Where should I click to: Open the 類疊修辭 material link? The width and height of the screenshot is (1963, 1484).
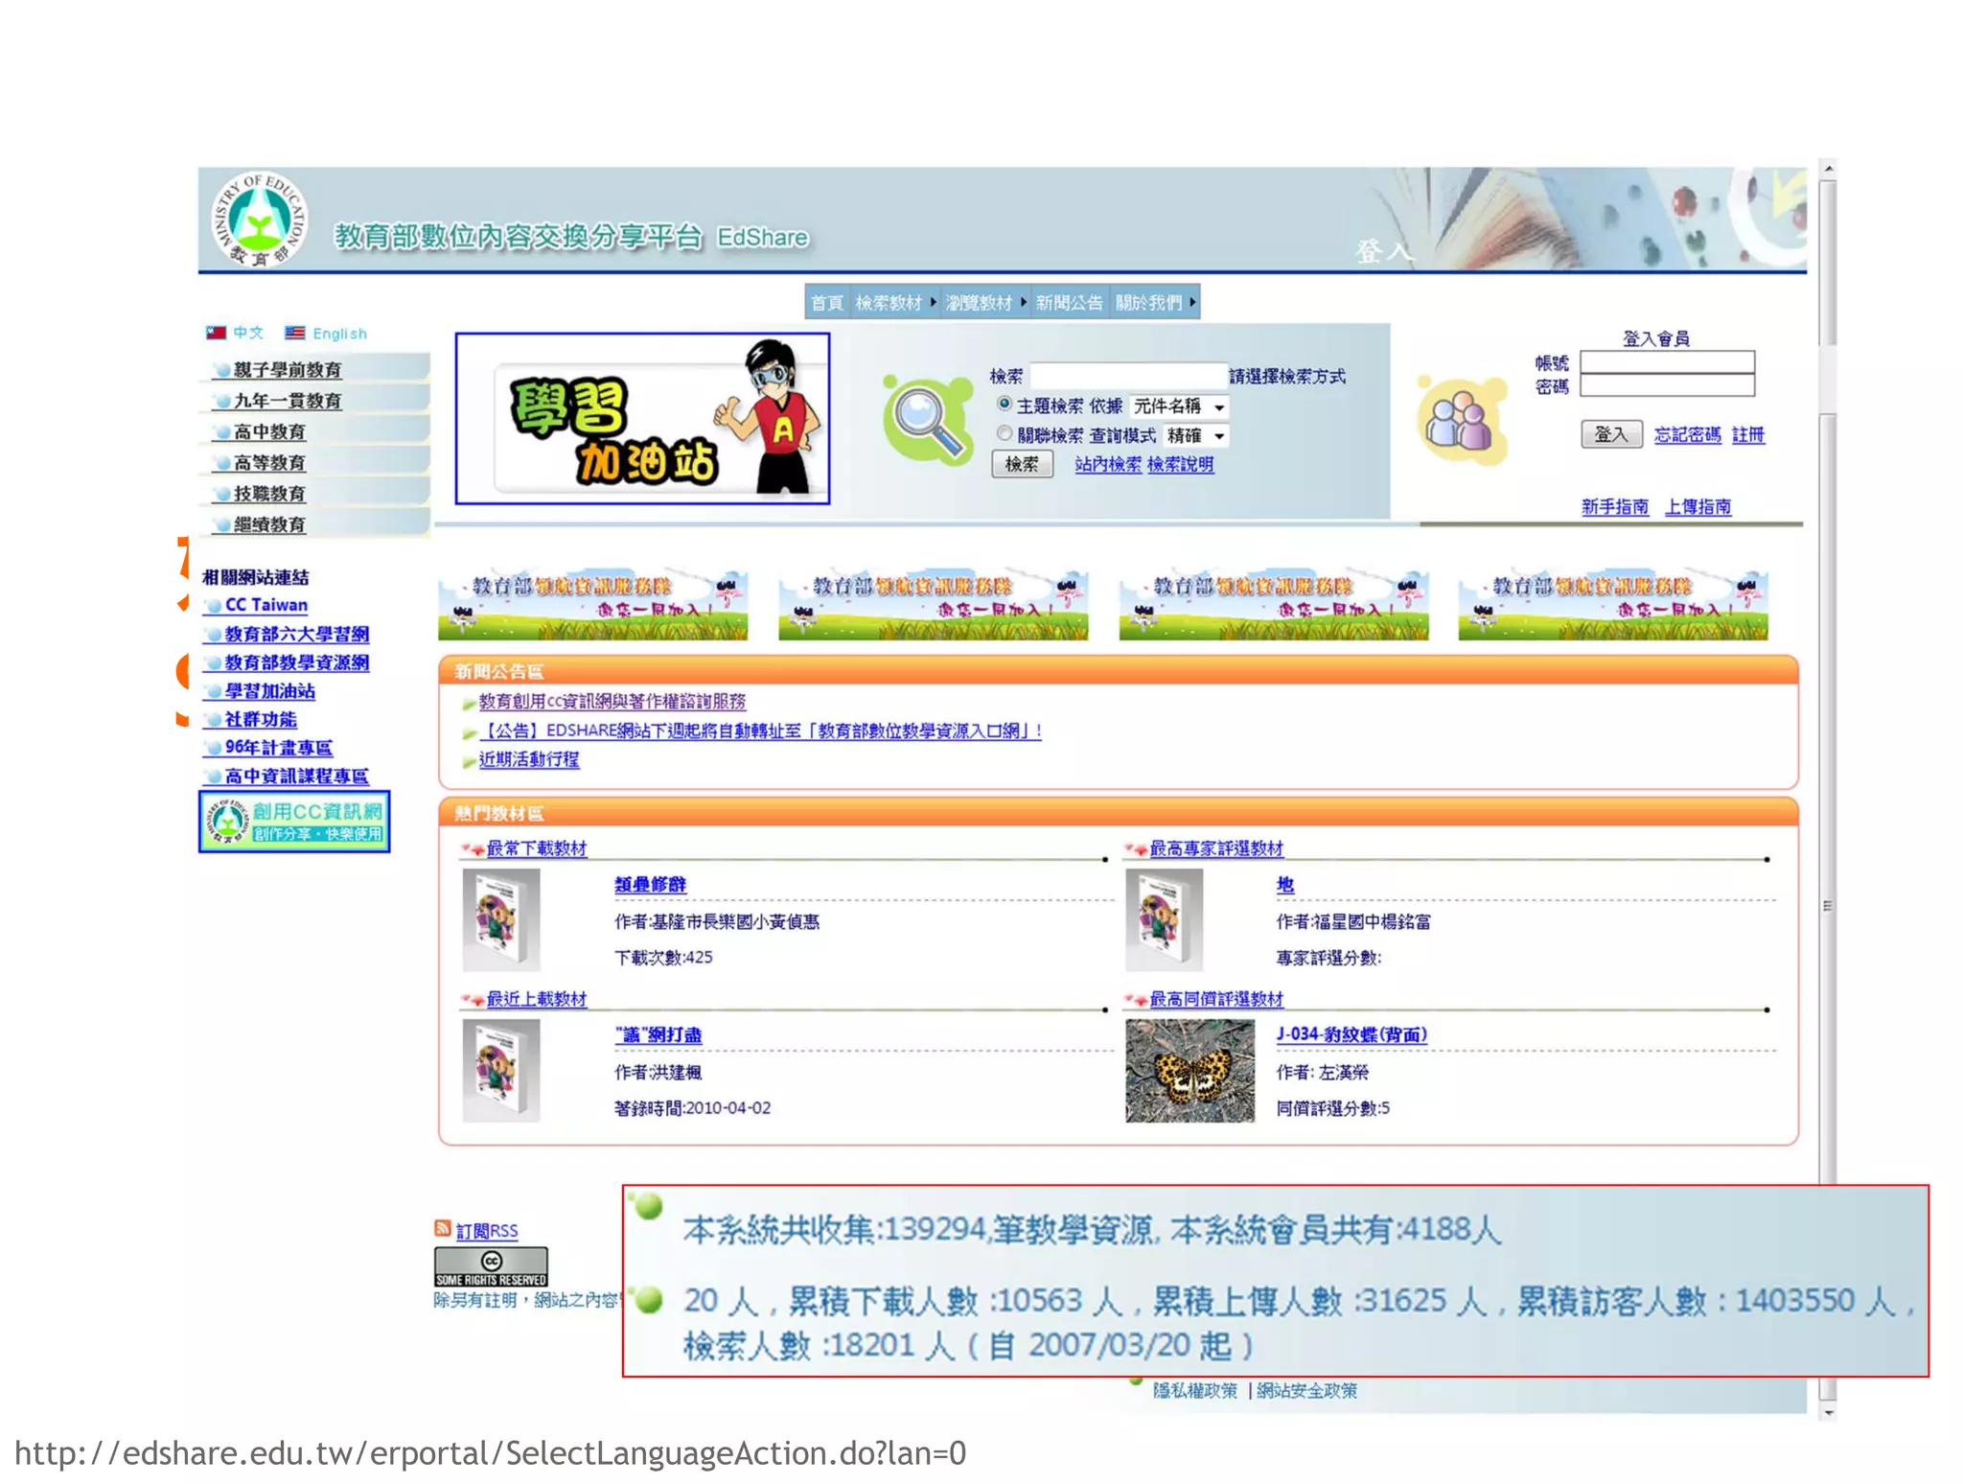pos(650,884)
